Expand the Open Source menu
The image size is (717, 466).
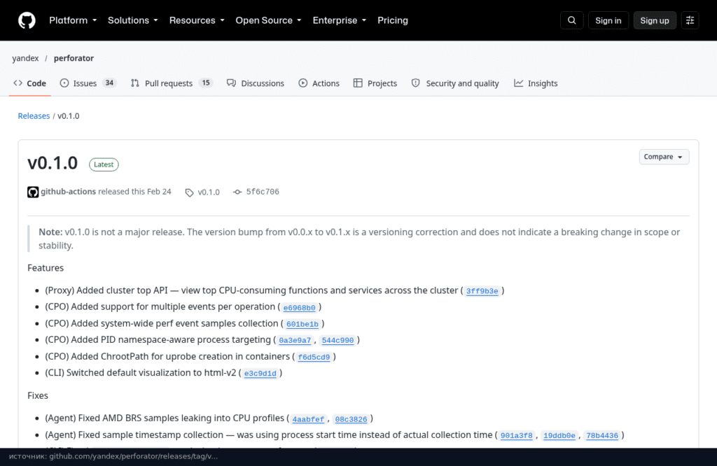(268, 20)
